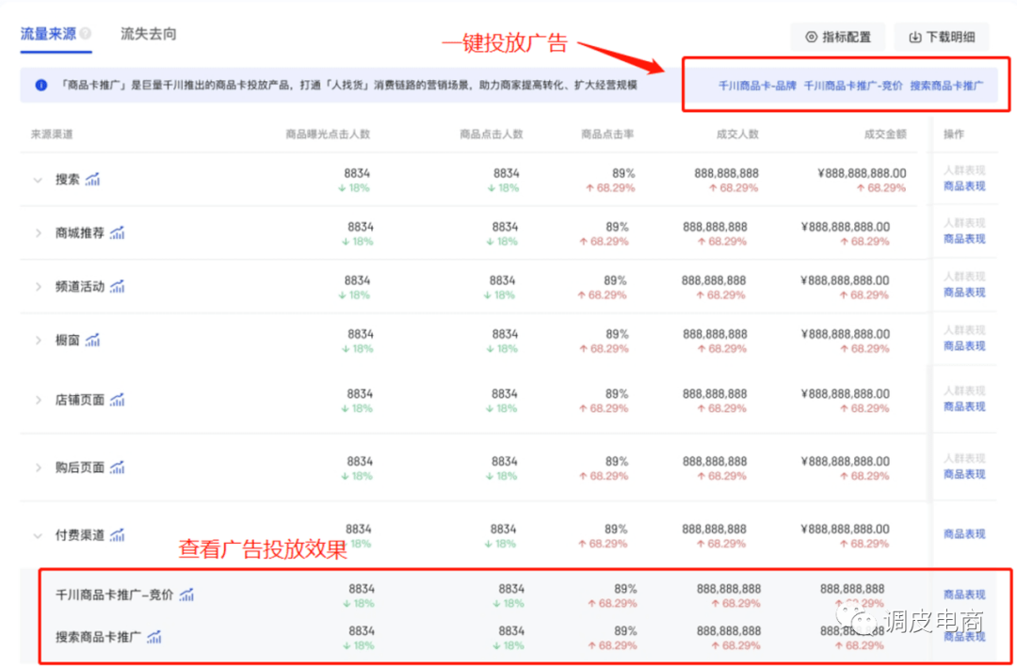Screen dimensions: 1017x666
Task: Open the 千川商品卡-品牌 link
Action: coord(756,86)
